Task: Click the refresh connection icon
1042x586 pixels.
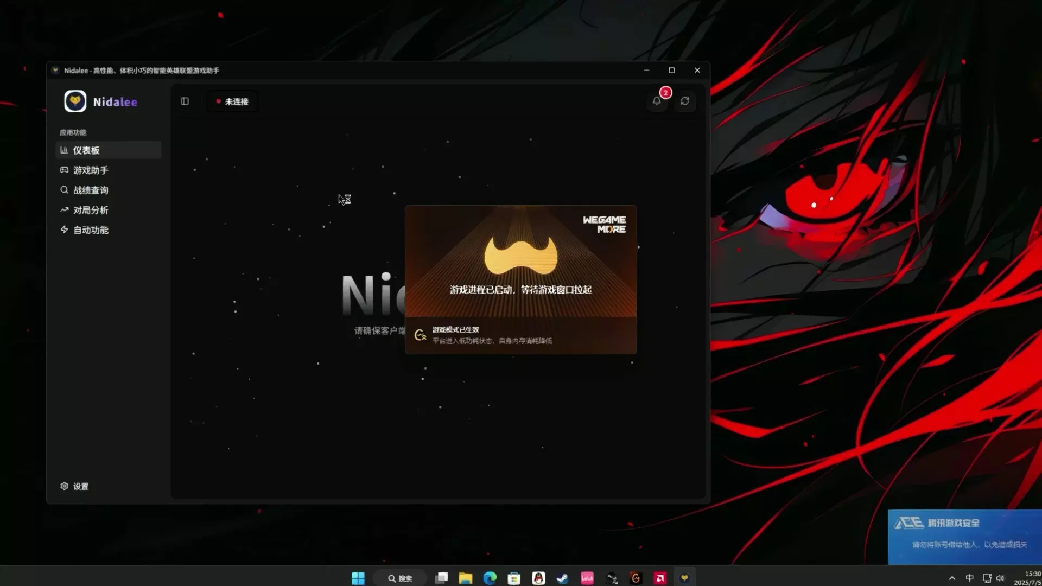Action: click(x=685, y=101)
